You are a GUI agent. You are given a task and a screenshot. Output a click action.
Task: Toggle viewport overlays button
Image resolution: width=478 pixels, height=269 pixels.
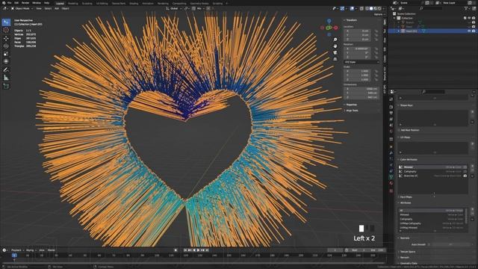pyautogui.click(x=352, y=8)
